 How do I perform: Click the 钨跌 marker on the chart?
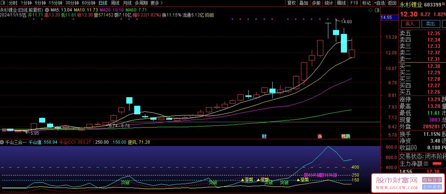coord(346,136)
